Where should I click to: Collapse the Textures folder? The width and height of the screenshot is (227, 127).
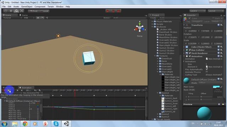pyautogui.click(x=155, y=56)
